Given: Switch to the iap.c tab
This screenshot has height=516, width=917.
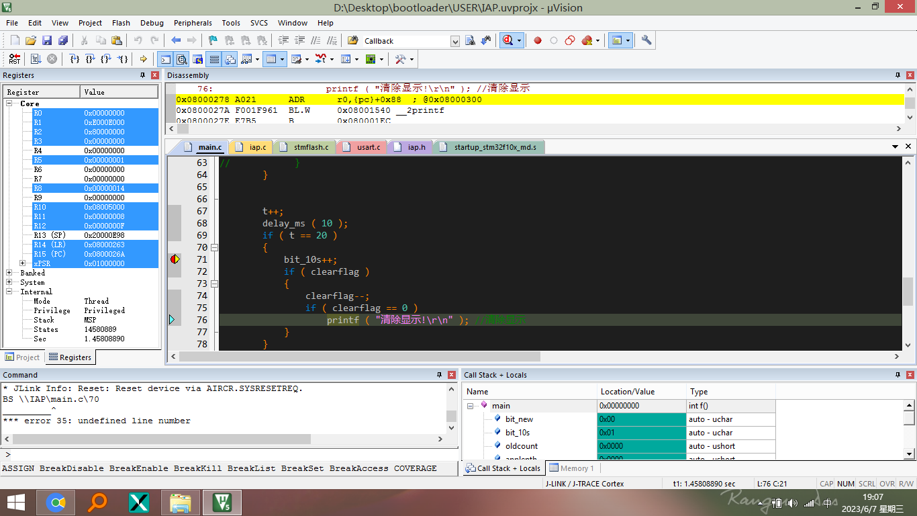Looking at the screenshot, I should point(251,147).
